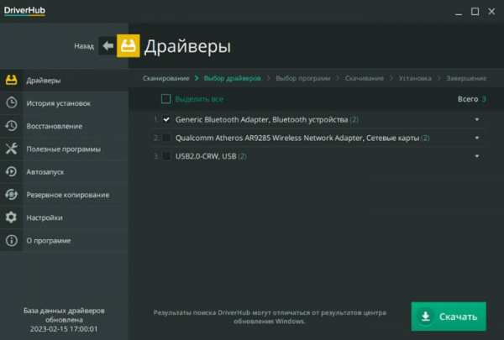Click the Всего 3 total count
The width and height of the screenshot is (504, 340).
471,99
